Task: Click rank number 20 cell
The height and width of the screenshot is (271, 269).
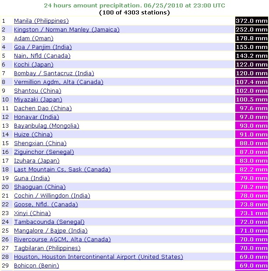Action: tap(7, 187)
